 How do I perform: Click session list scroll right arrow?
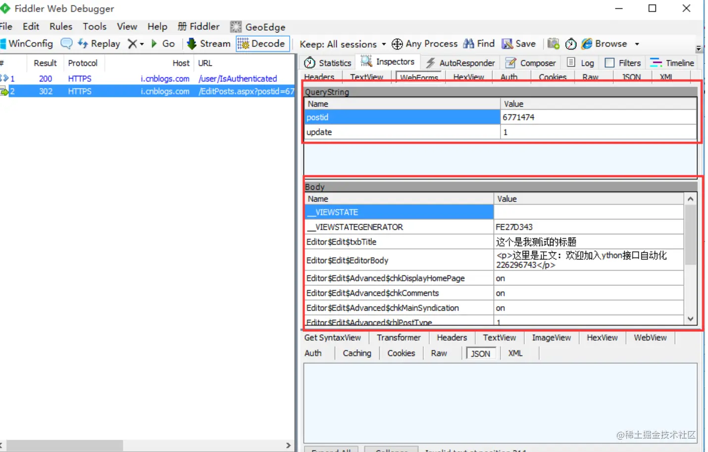coord(289,445)
